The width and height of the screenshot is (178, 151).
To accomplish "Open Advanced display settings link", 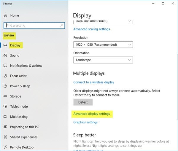I will 91,114.
